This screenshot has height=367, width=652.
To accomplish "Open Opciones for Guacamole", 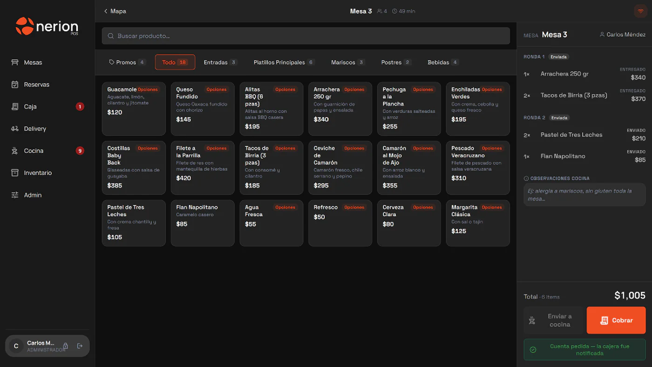I will pyautogui.click(x=148, y=89).
